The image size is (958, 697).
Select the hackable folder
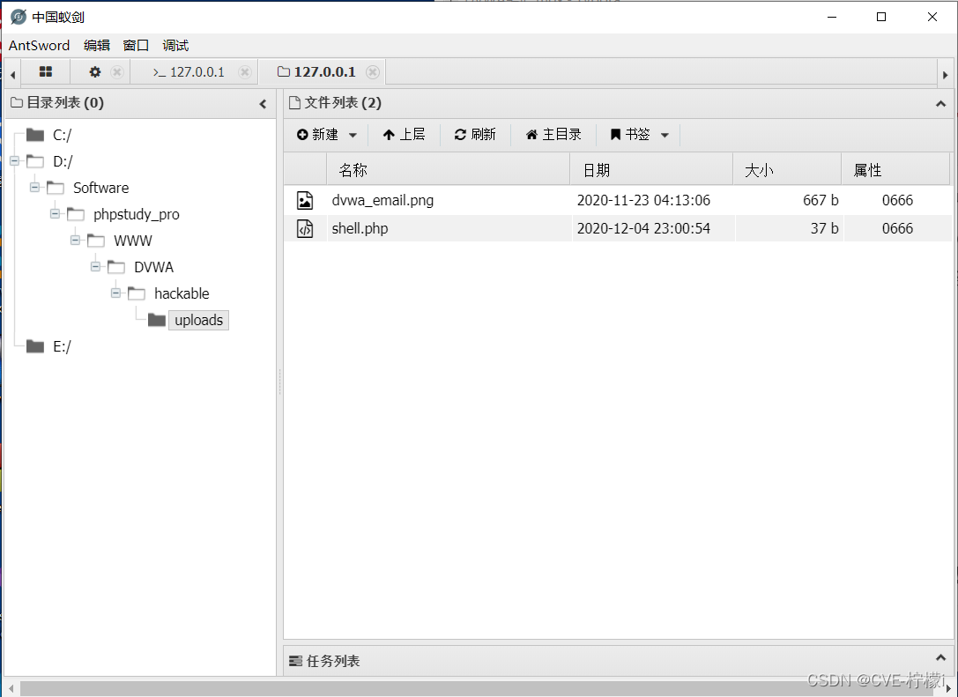pyautogui.click(x=182, y=293)
